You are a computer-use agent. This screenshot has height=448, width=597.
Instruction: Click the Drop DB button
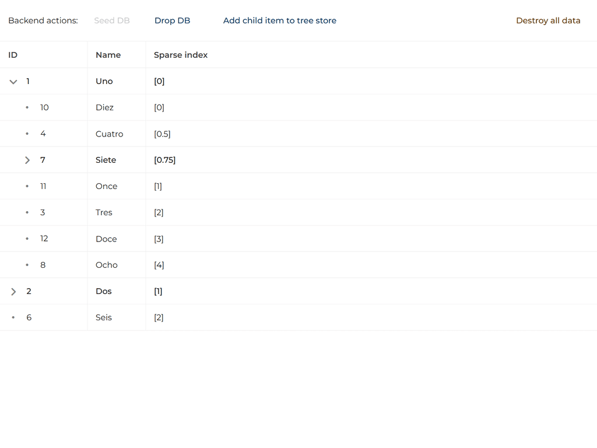(172, 20)
